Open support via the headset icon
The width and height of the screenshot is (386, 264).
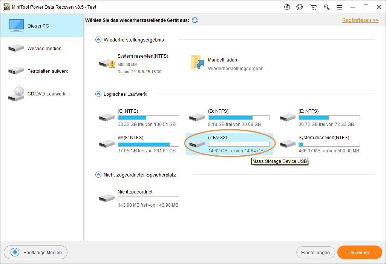(300, 7)
